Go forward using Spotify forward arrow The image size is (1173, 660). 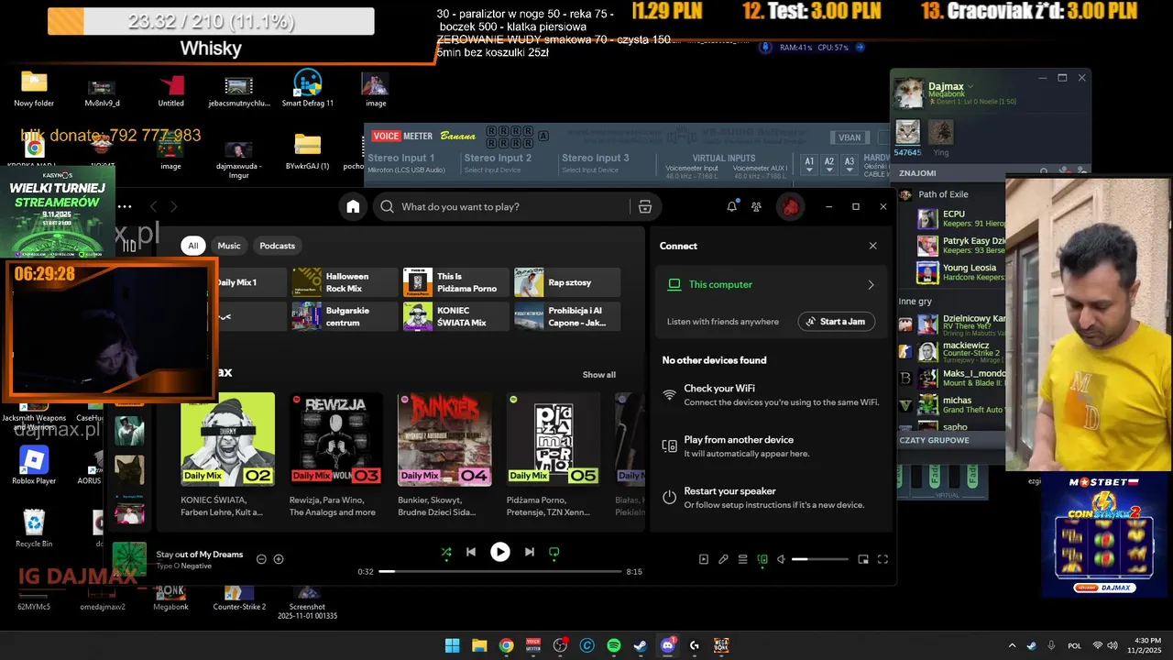[174, 207]
